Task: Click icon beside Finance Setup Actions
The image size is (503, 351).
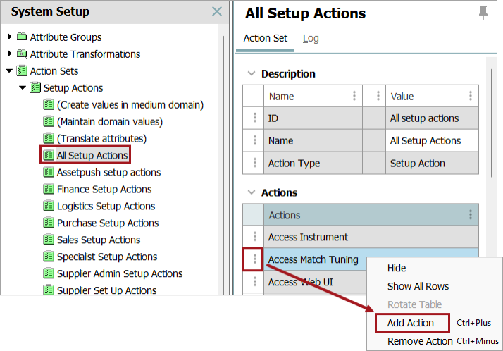Action: [49, 189]
